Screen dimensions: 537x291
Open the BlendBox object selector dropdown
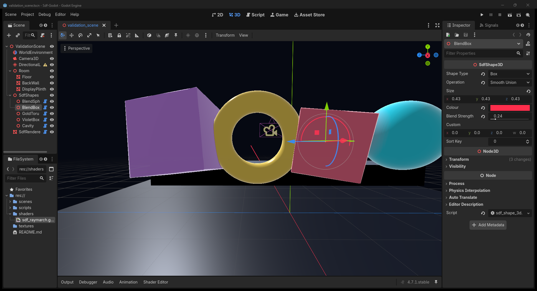[x=483, y=44]
